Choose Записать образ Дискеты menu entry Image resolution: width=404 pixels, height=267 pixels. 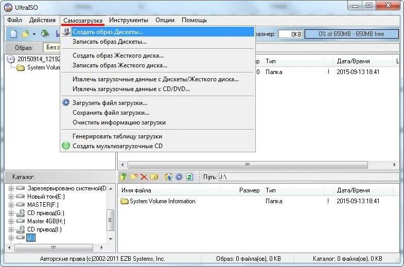coord(157,42)
